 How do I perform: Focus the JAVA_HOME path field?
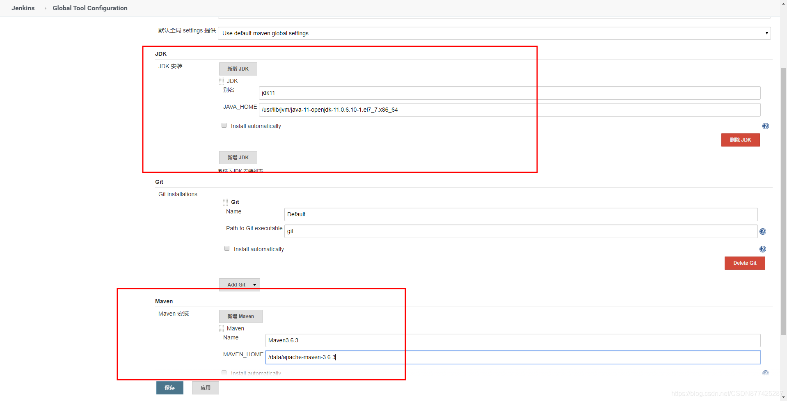pyautogui.click(x=509, y=110)
